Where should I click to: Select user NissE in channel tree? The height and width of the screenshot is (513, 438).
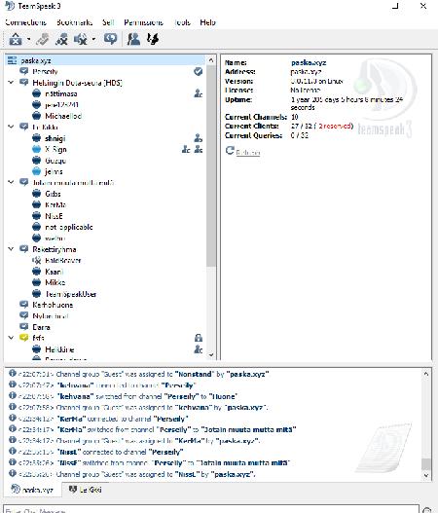[x=54, y=216]
